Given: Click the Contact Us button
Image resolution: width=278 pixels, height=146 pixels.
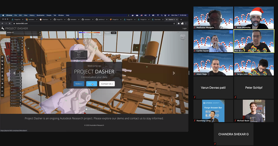Looking at the screenshot, I should coord(107,84).
